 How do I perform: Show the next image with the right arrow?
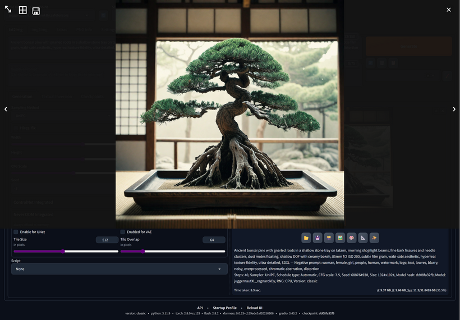(454, 109)
